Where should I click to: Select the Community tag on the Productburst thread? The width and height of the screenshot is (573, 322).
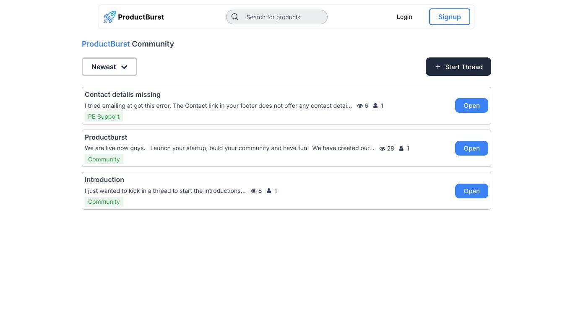(x=104, y=159)
